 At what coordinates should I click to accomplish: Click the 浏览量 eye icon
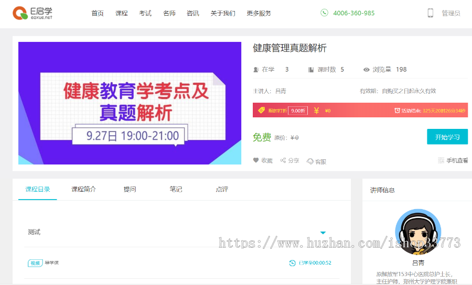click(x=367, y=70)
